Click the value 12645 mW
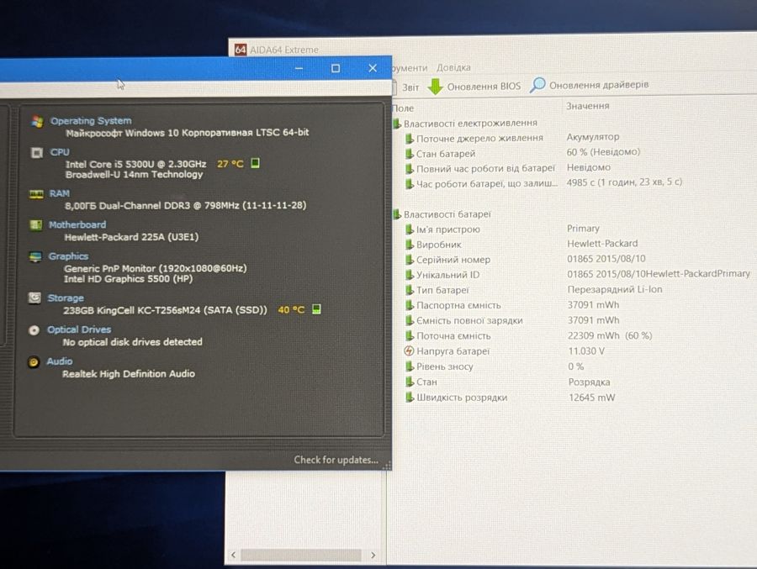 pyautogui.click(x=592, y=398)
